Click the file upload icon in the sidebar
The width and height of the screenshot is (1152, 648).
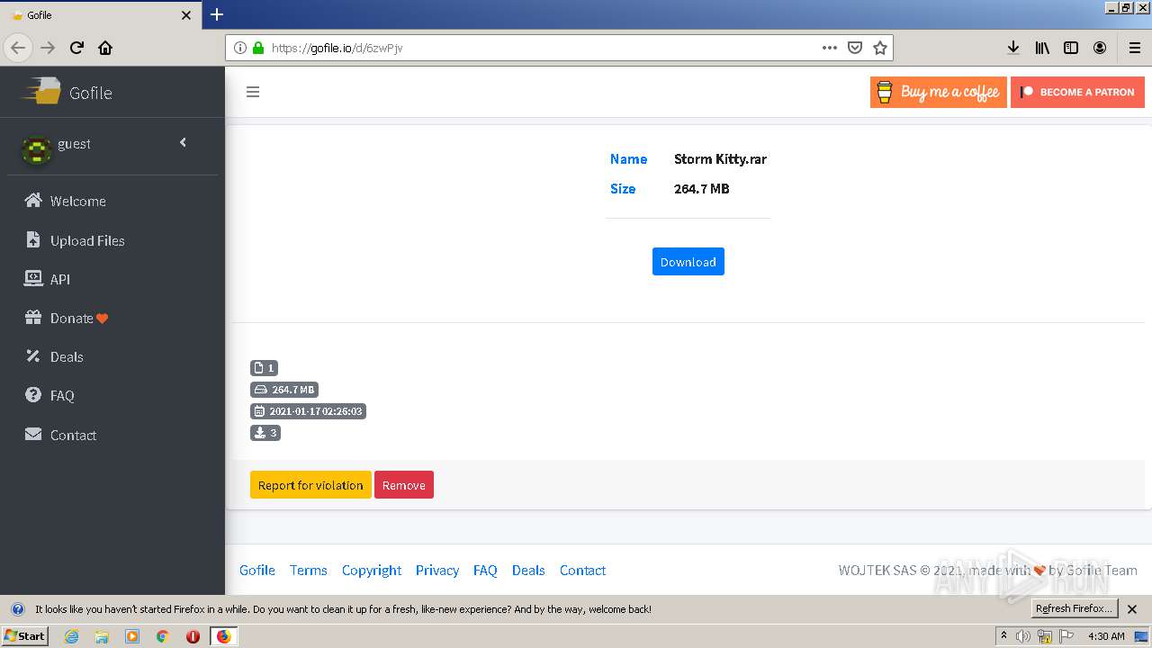point(33,239)
